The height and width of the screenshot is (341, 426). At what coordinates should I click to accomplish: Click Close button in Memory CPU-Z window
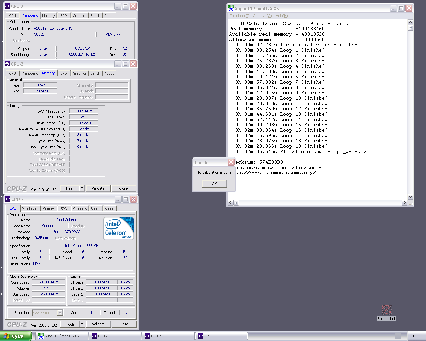coord(123,188)
